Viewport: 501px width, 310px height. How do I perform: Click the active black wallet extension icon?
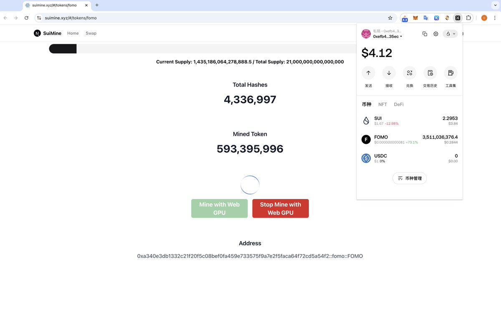click(x=458, y=18)
